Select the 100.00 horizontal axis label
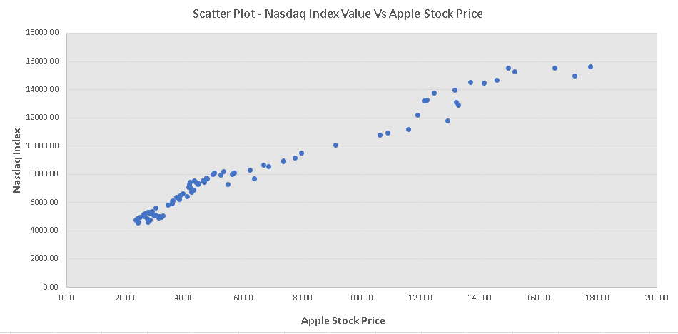The width and height of the screenshot is (678, 334). [361, 298]
